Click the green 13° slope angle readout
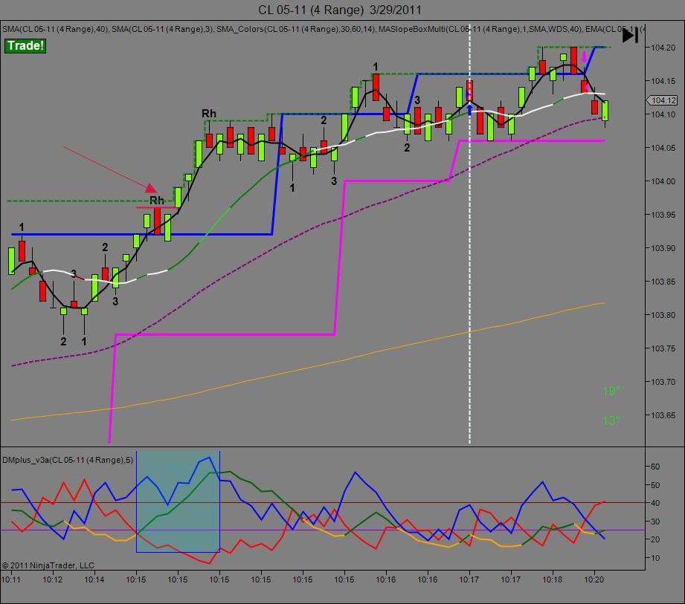Screen dimensions: 685x604 point(611,420)
